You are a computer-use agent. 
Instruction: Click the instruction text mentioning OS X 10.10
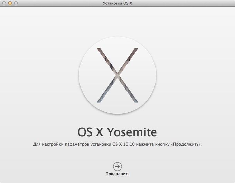click(x=117, y=144)
